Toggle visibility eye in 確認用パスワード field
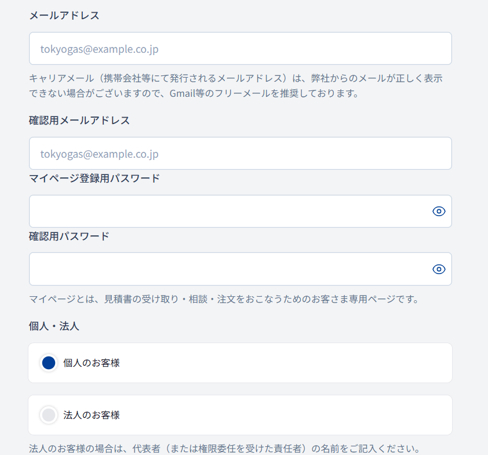Screen dimensions: 488x455 439,269
